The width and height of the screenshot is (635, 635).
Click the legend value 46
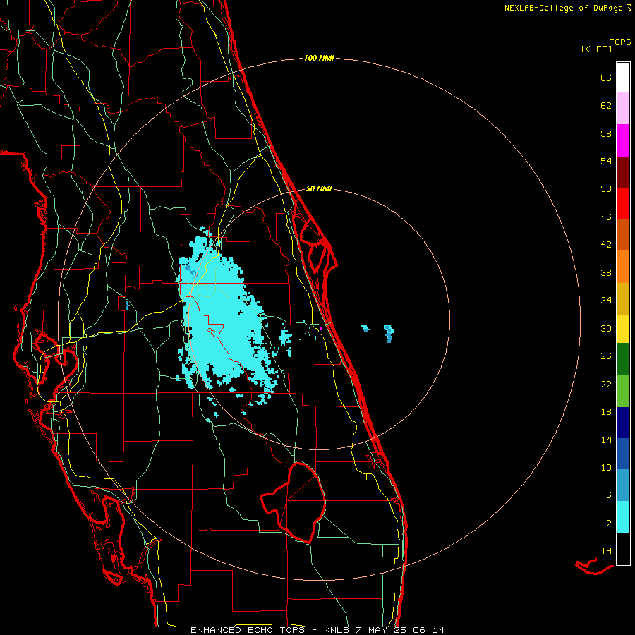tap(606, 217)
